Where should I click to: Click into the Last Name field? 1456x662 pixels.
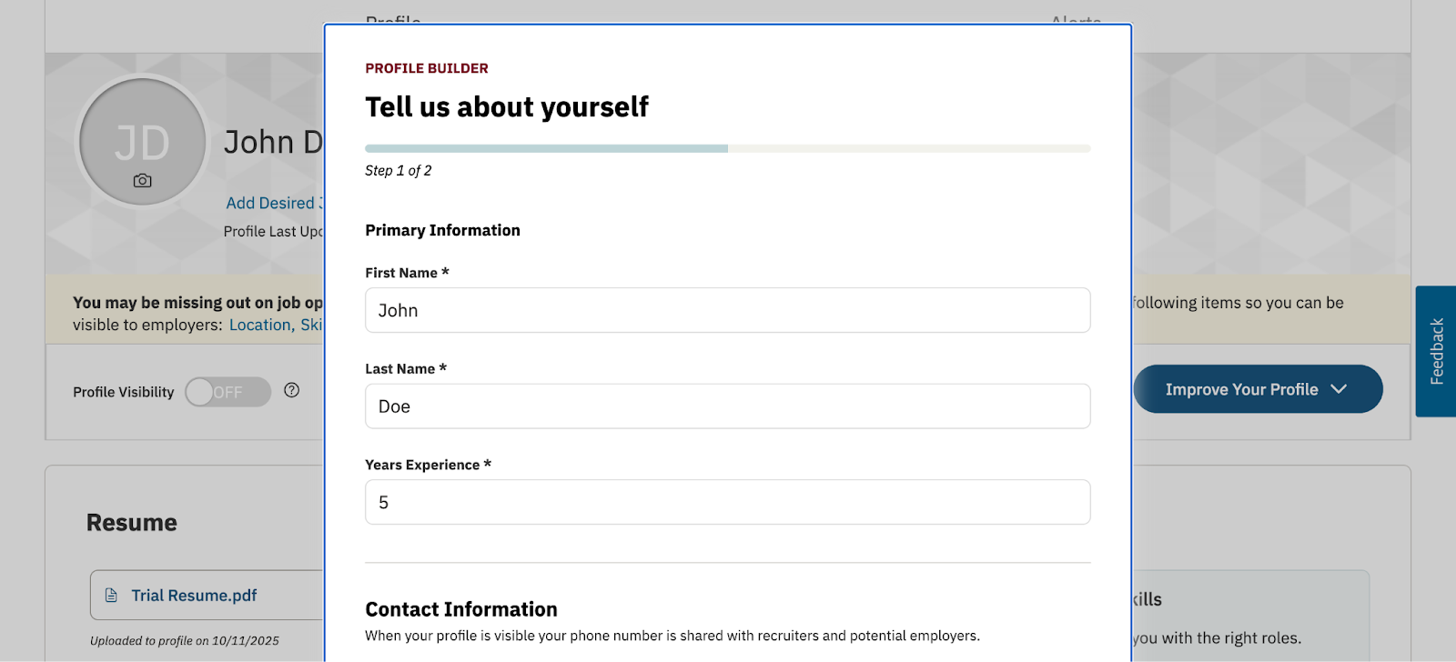tap(727, 406)
